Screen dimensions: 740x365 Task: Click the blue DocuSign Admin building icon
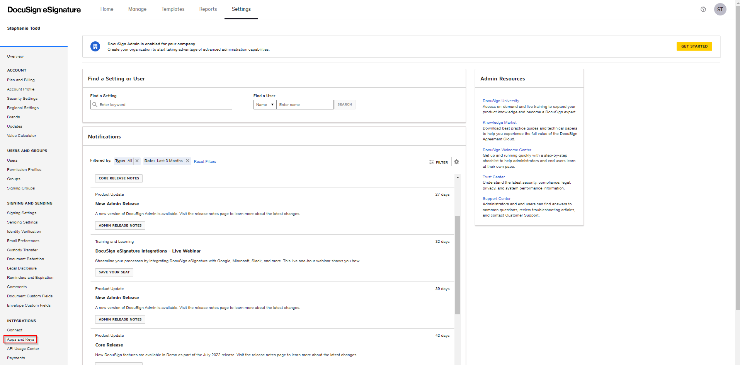point(95,46)
